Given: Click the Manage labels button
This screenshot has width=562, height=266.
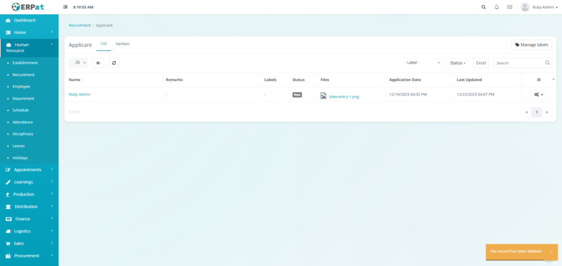Looking at the screenshot, I should tap(531, 44).
